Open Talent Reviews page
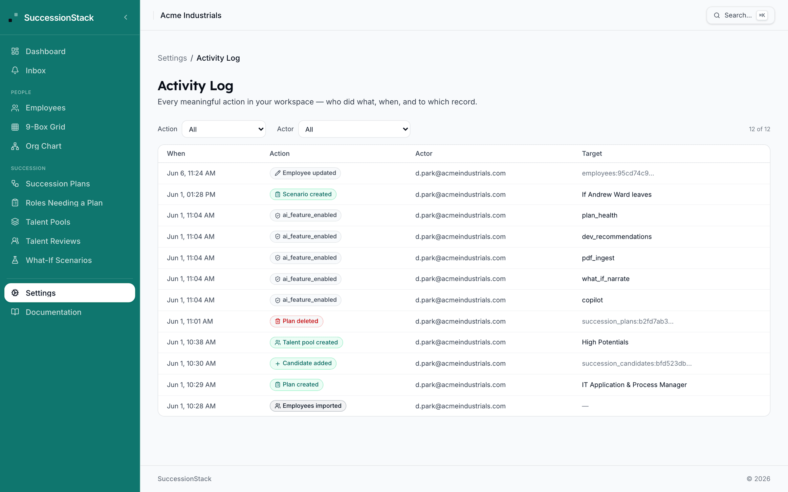This screenshot has height=492, width=788. [x=70, y=241]
